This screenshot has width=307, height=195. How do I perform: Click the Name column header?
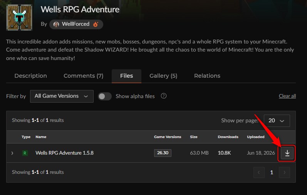[41, 137]
